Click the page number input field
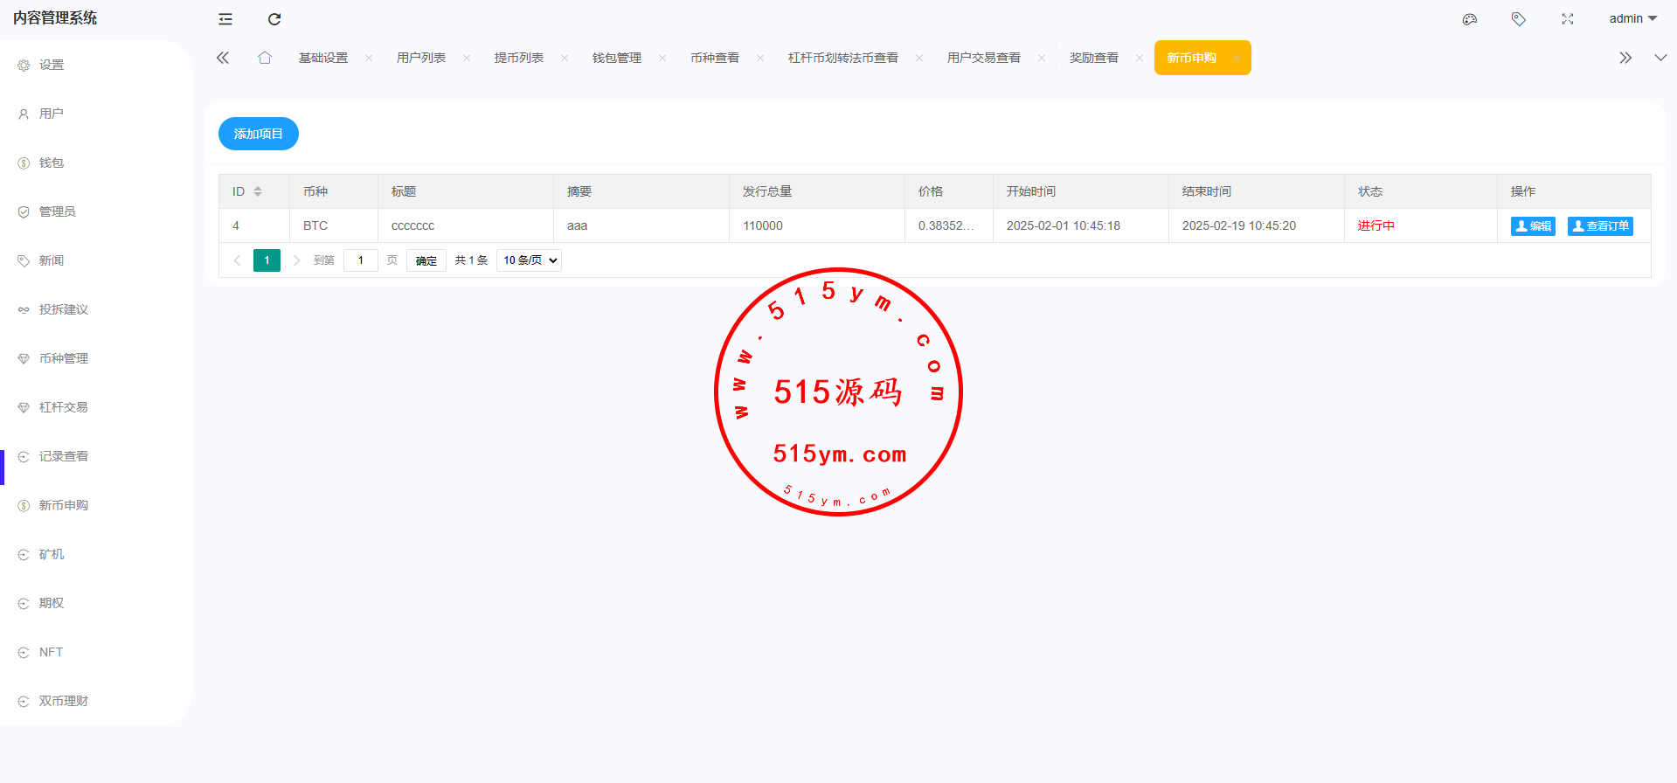The width and height of the screenshot is (1677, 783). pos(360,260)
